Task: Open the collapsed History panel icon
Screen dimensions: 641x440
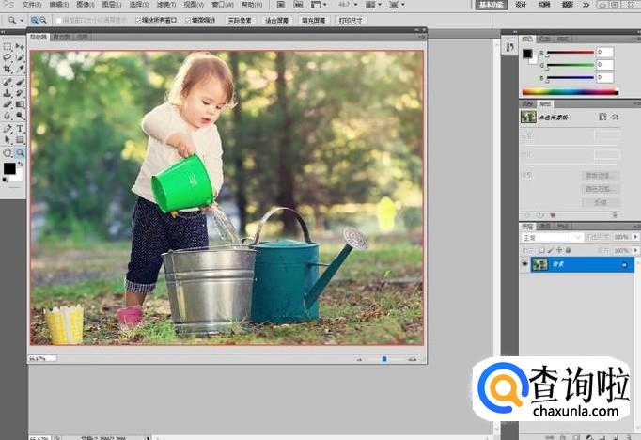Action: 509,47
